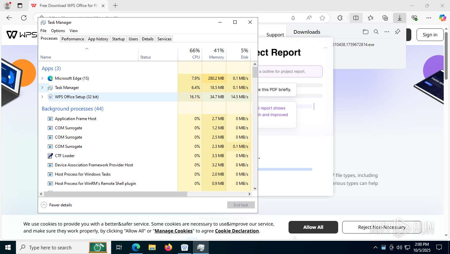Switch to the Users tab
This screenshot has width=450, height=254.
(133, 39)
